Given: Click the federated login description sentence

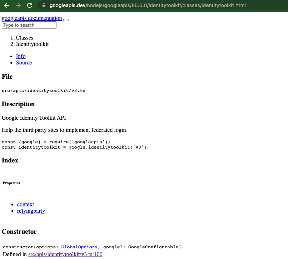Looking at the screenshot, I should click(x=65, y=130).
